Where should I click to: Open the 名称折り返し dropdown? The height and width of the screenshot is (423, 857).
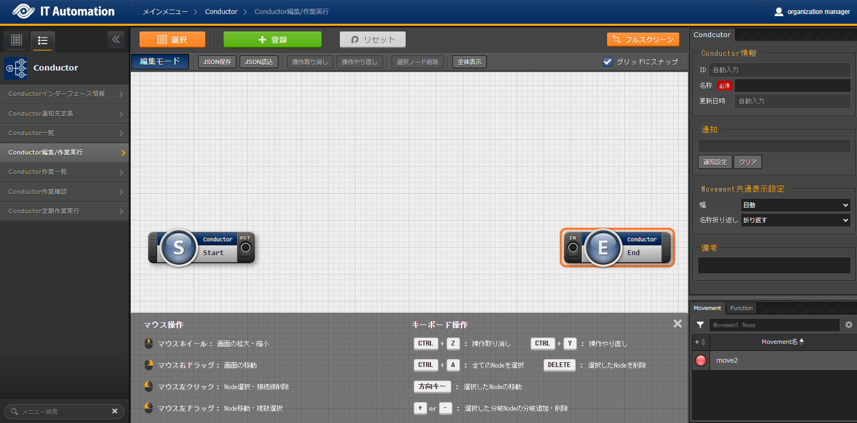pos(795,220)
